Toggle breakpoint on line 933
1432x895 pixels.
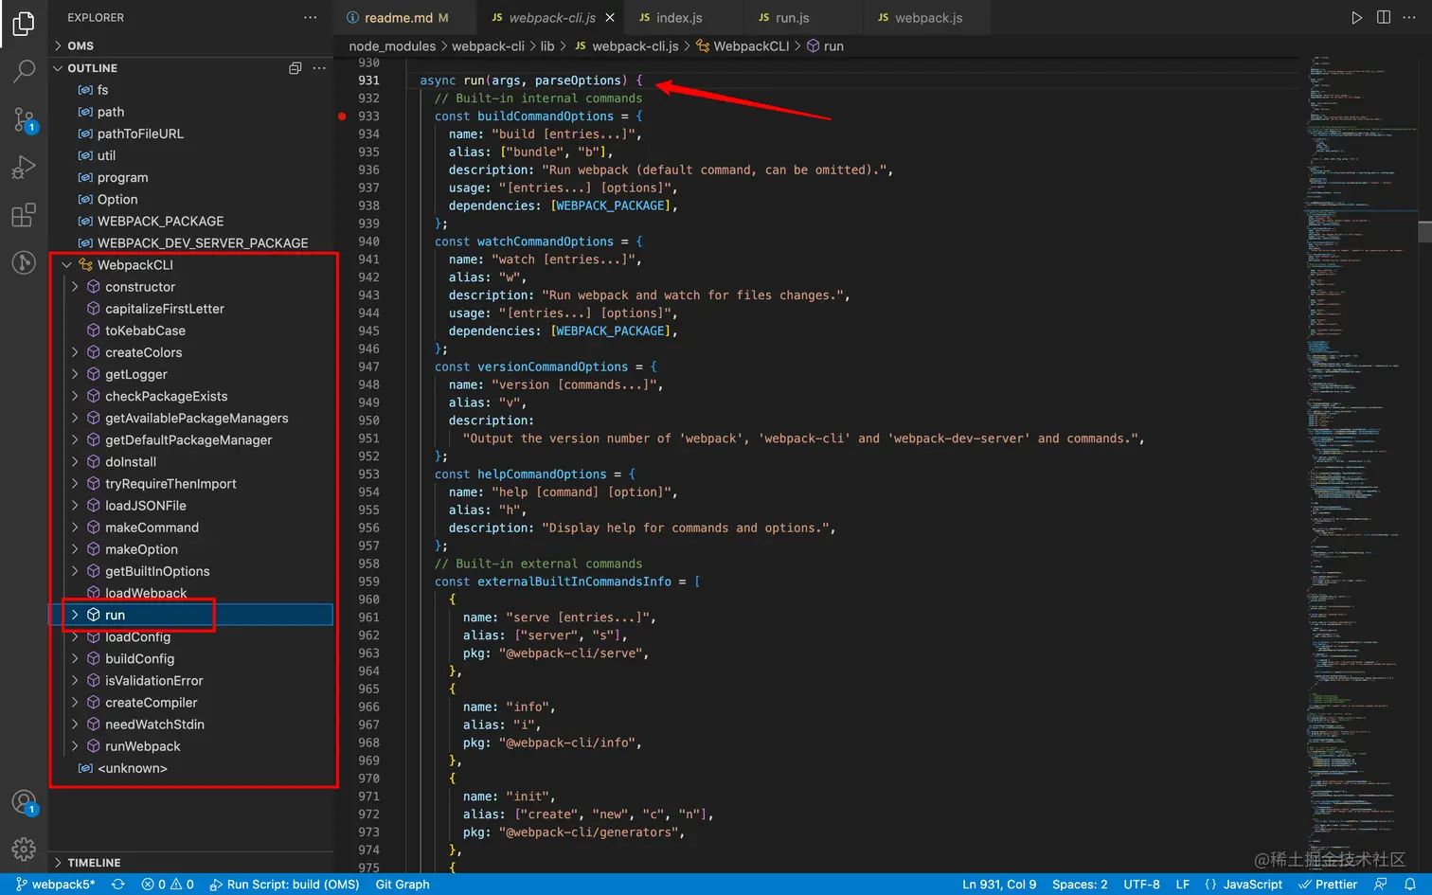pyautogui.click(x=342, y=116)
